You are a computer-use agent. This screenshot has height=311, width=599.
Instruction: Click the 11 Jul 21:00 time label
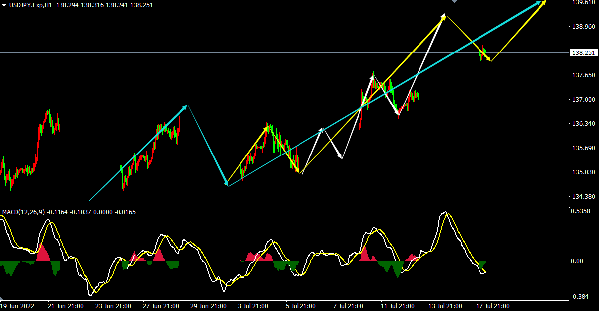(x=398, y=306)
